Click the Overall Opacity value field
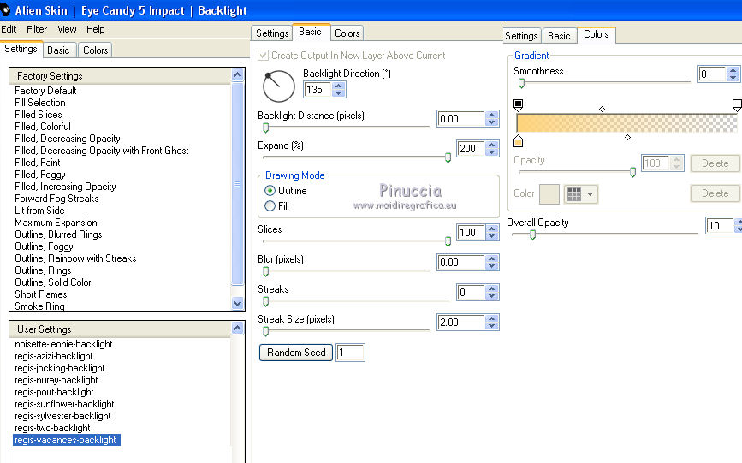This screenshot has height=463, width=742. coord(721,225)
